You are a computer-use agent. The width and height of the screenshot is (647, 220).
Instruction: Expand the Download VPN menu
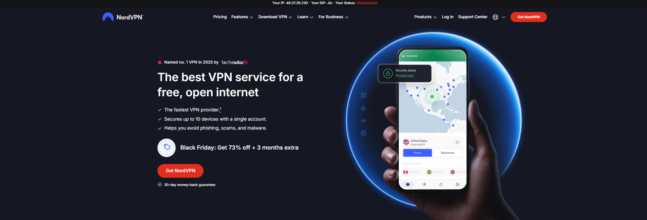[275, 17]
